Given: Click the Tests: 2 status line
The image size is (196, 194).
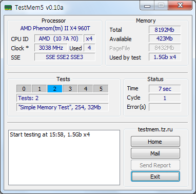Looking at the screenshot, I should (63, 98).
